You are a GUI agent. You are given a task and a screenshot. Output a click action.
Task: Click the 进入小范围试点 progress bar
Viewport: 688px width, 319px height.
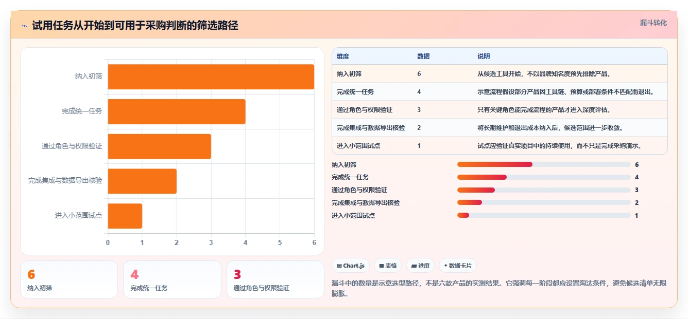[x=544, y=216]
